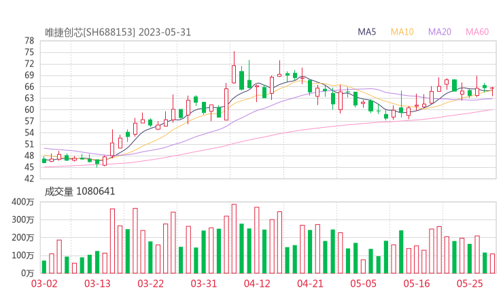Image resolution: width=503 pixels, height=299 pixels.
Task: Click the 100万 volume axis label
Action: pyautogui.click(x=23, y=256)
